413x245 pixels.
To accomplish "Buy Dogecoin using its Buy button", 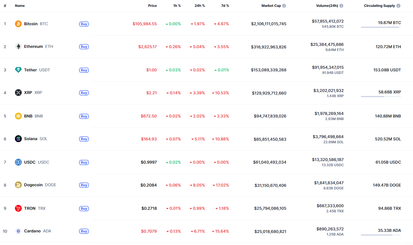I will [x=84, y=185].
